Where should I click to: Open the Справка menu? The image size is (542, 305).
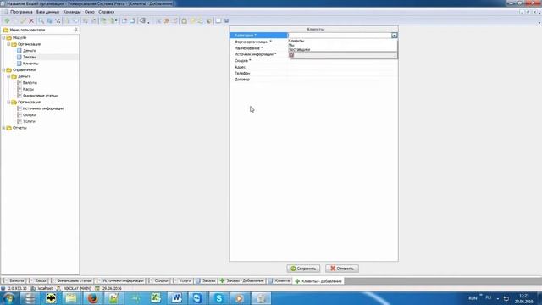click(x=106, y=12)
